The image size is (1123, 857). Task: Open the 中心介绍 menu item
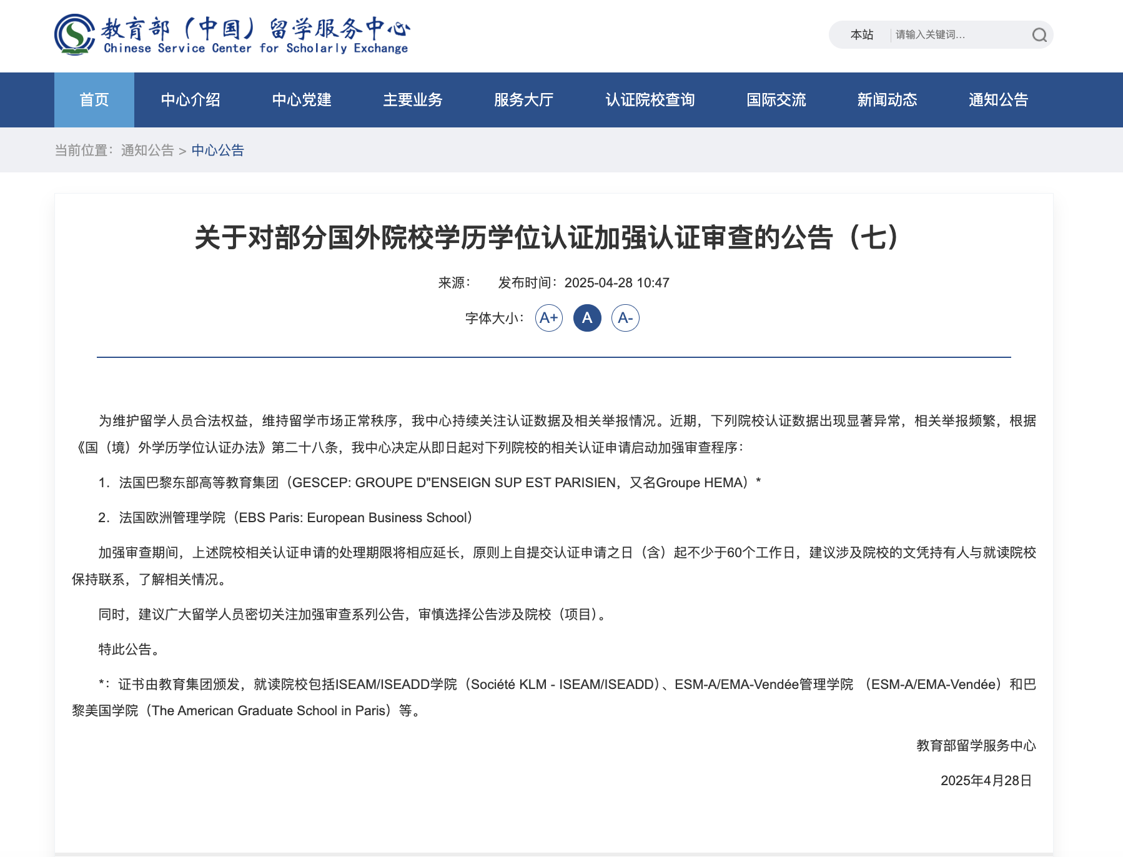190,100
